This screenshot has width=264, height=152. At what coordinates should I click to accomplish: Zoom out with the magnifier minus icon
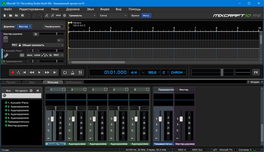[52, 16]
